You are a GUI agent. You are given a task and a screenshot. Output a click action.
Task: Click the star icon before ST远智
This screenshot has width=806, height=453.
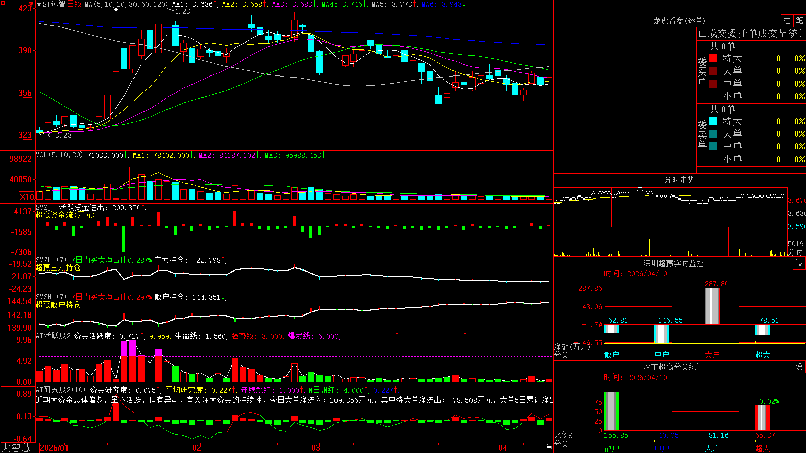pyautogui.click(x=39, y=5)
